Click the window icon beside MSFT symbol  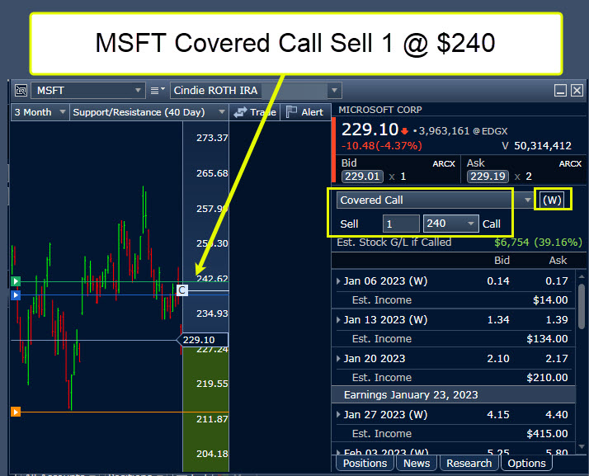(21, 91)
